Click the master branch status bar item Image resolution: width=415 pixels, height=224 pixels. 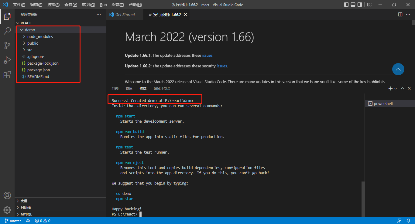pos(13,221)
